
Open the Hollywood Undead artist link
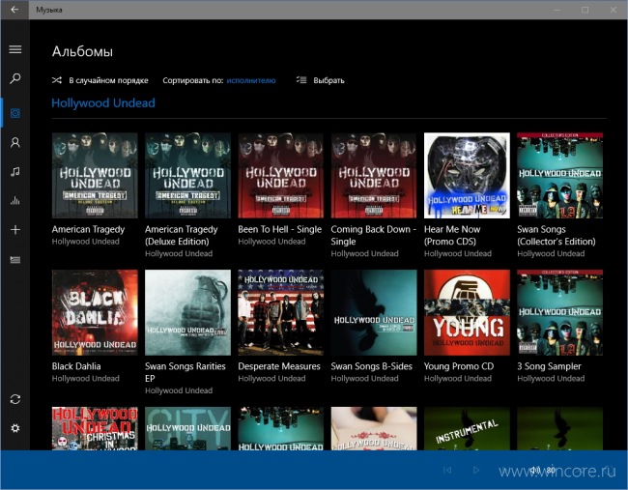point(103,103)
